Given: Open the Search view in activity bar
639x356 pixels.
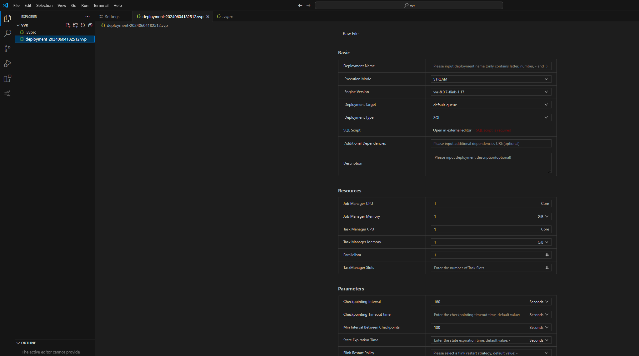Looking at the screenshot, I should (x=7, y=33).
